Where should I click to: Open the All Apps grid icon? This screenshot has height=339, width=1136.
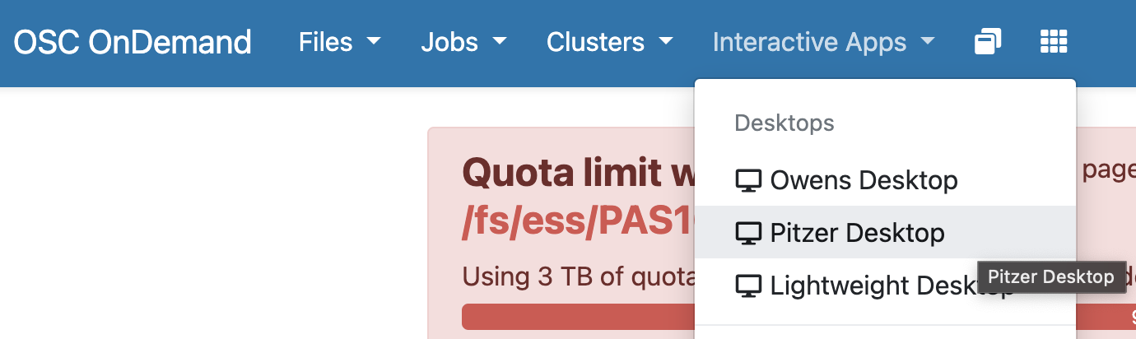[1054, 41]
